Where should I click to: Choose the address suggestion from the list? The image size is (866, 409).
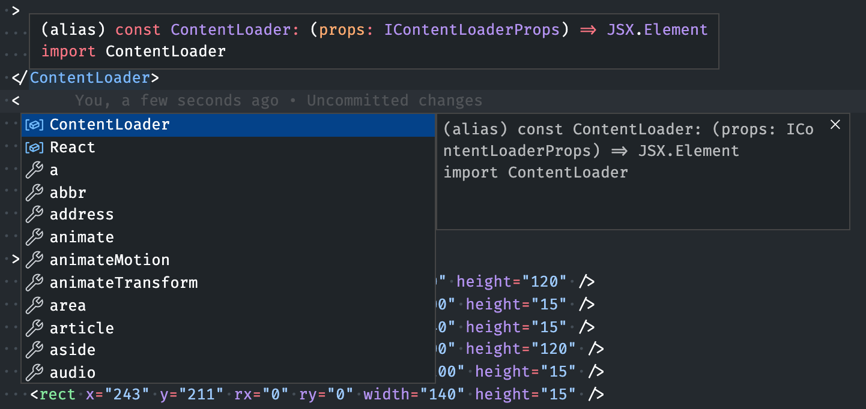tap(82, 214)
